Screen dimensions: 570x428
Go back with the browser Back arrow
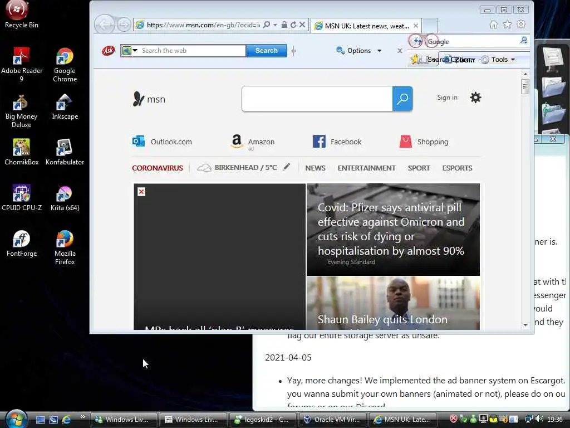pos(105,25)
